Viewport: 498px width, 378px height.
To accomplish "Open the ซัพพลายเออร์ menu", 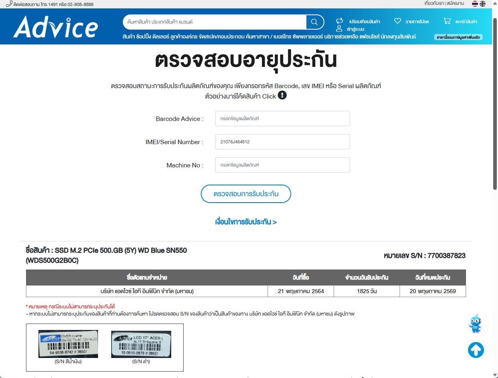I will 307,37.
